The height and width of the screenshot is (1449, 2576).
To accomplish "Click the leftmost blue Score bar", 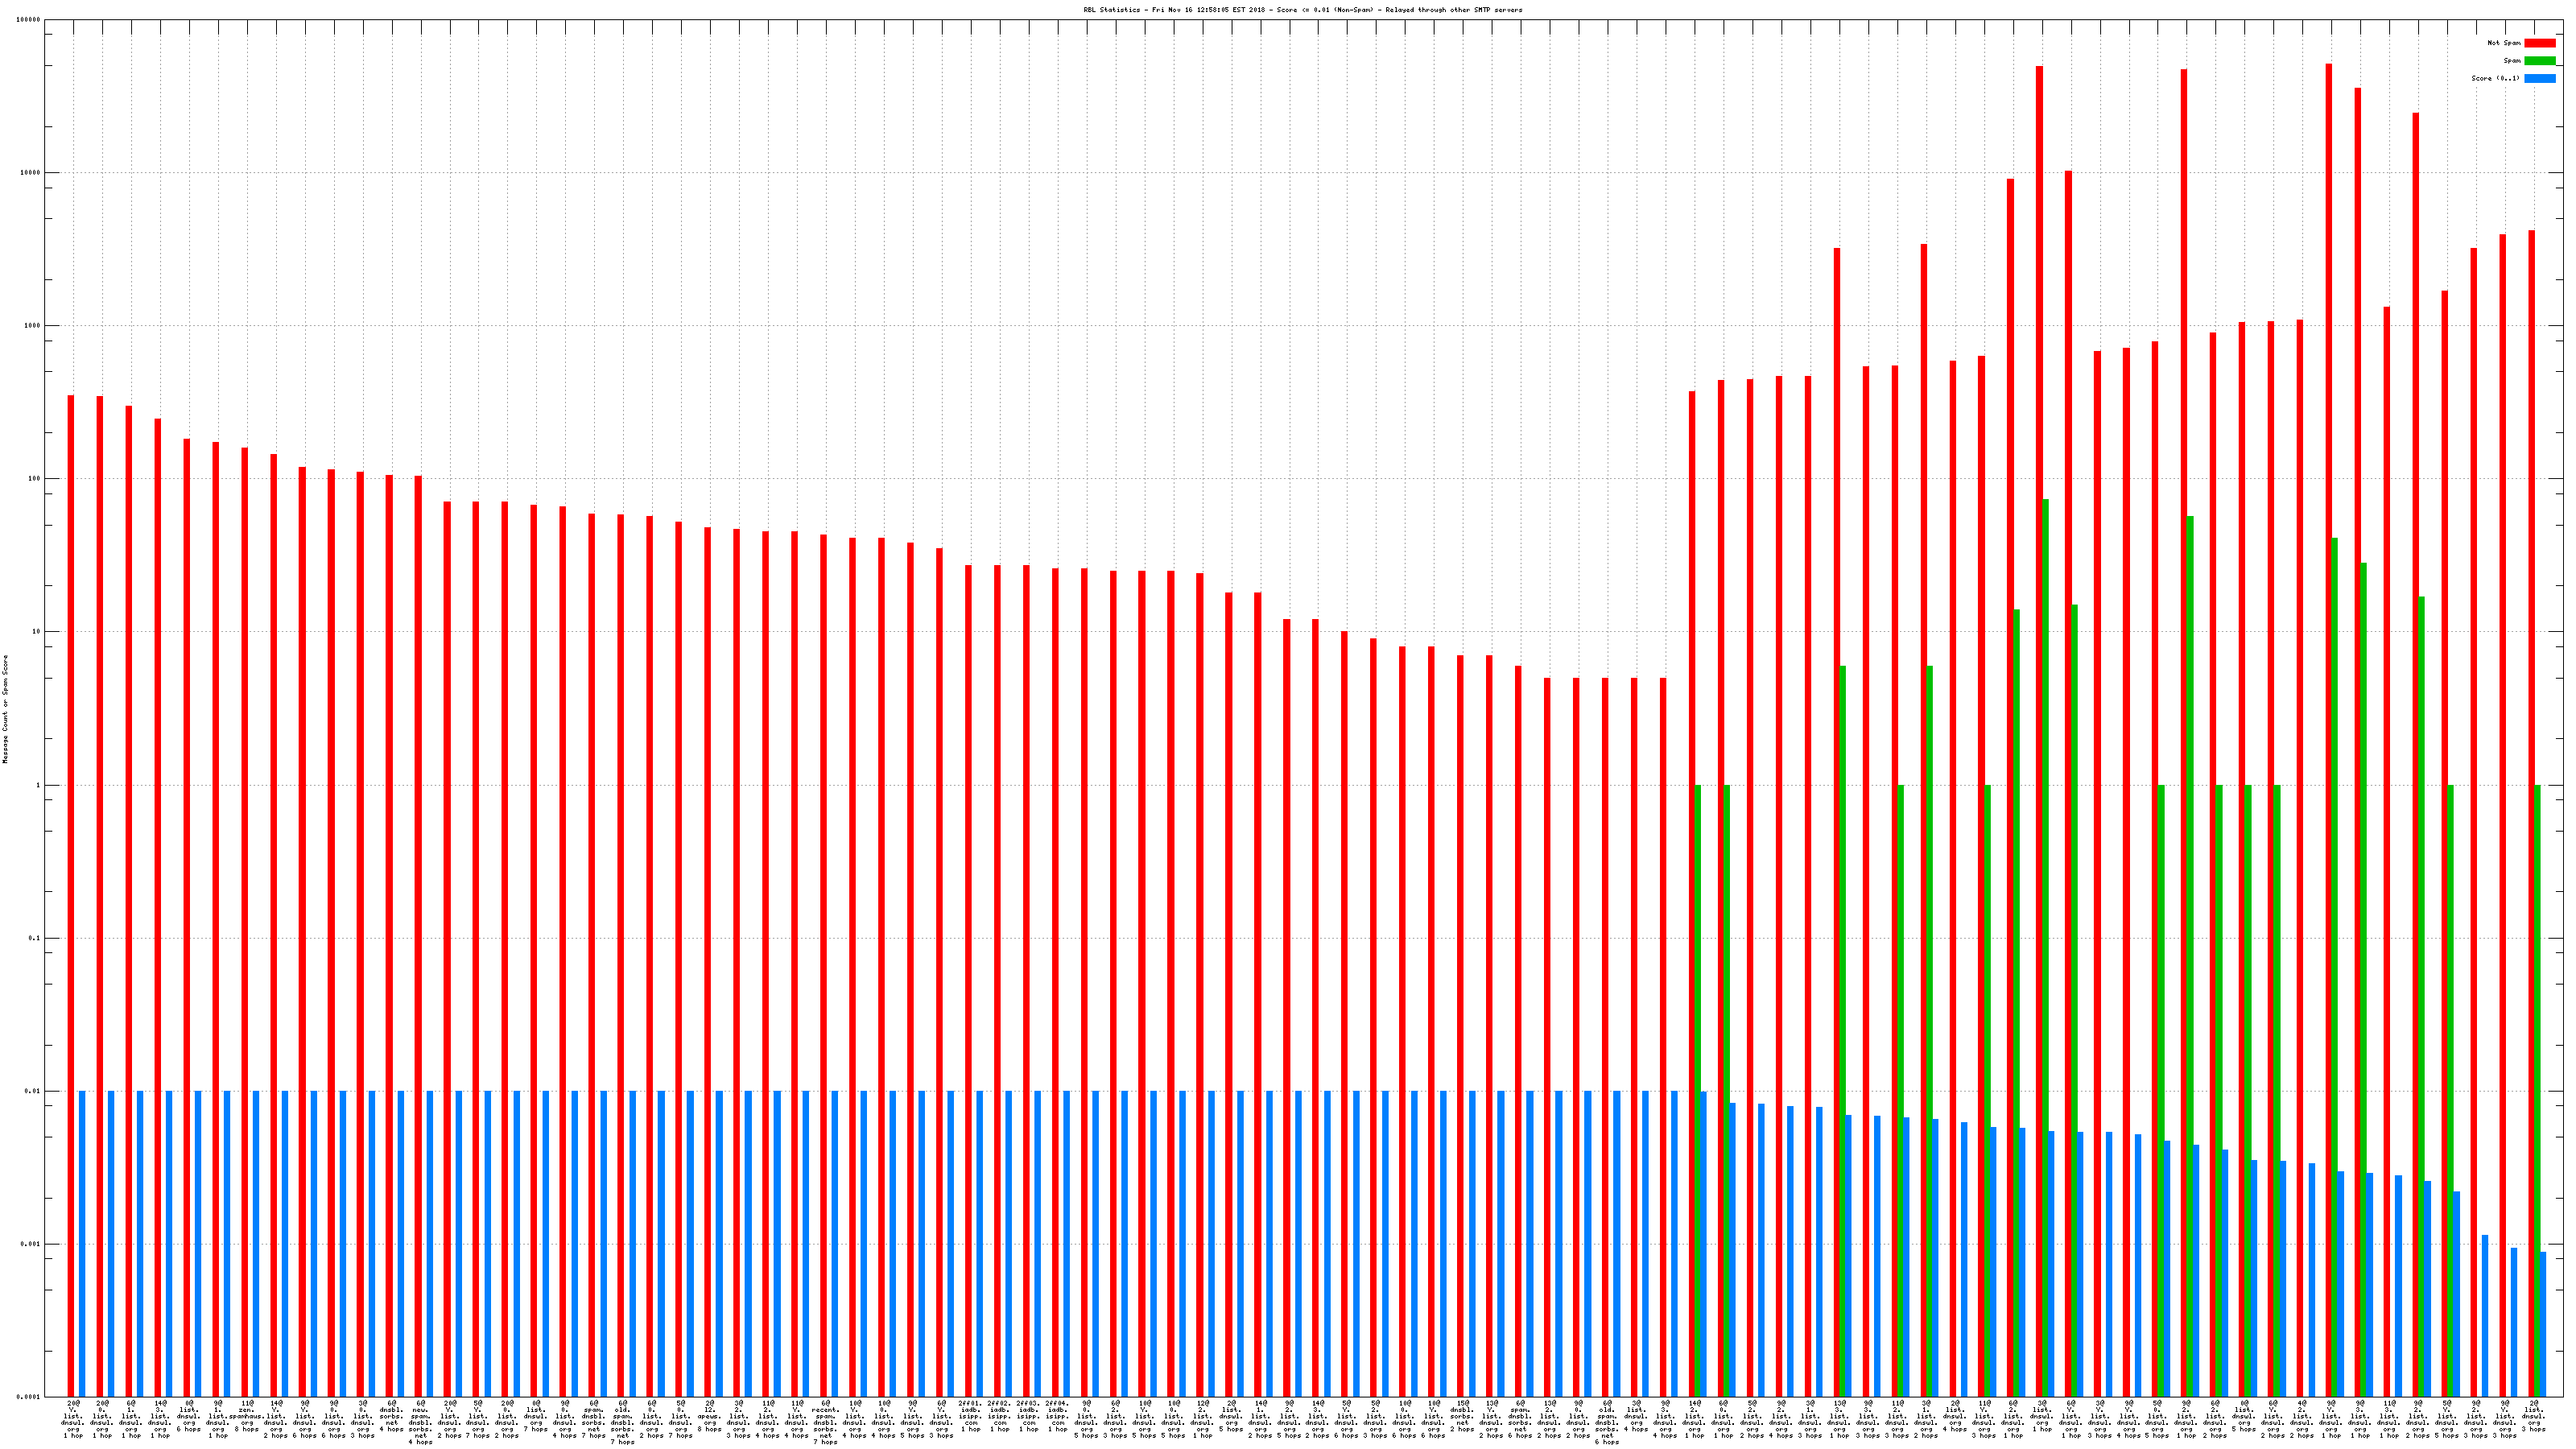I will pyautogui.click(x=82, y=1243).
